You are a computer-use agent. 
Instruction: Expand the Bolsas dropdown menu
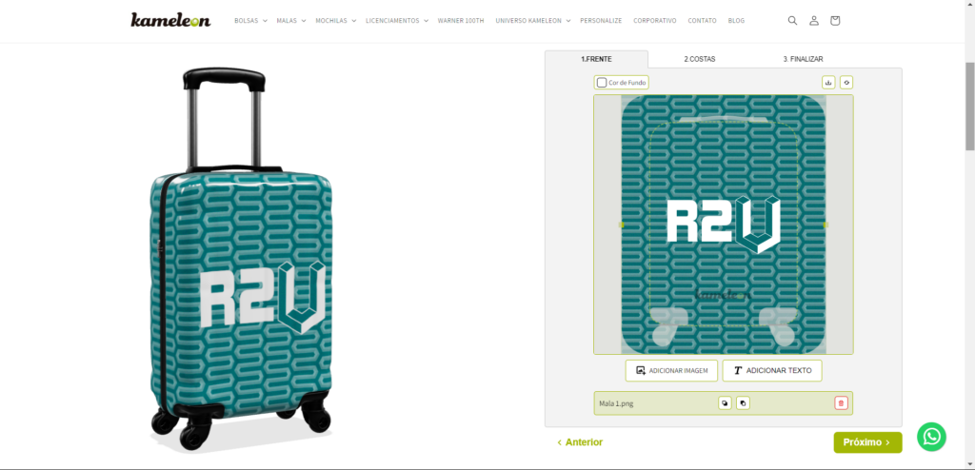click(x=250, y=21)
